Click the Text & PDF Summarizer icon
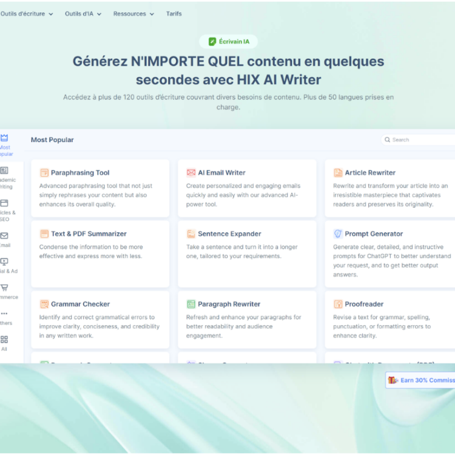 [x=44, y=234]
